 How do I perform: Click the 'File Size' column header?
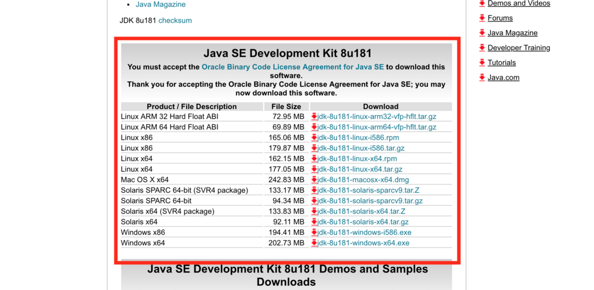pyautogui.click(x=287, y=106)
